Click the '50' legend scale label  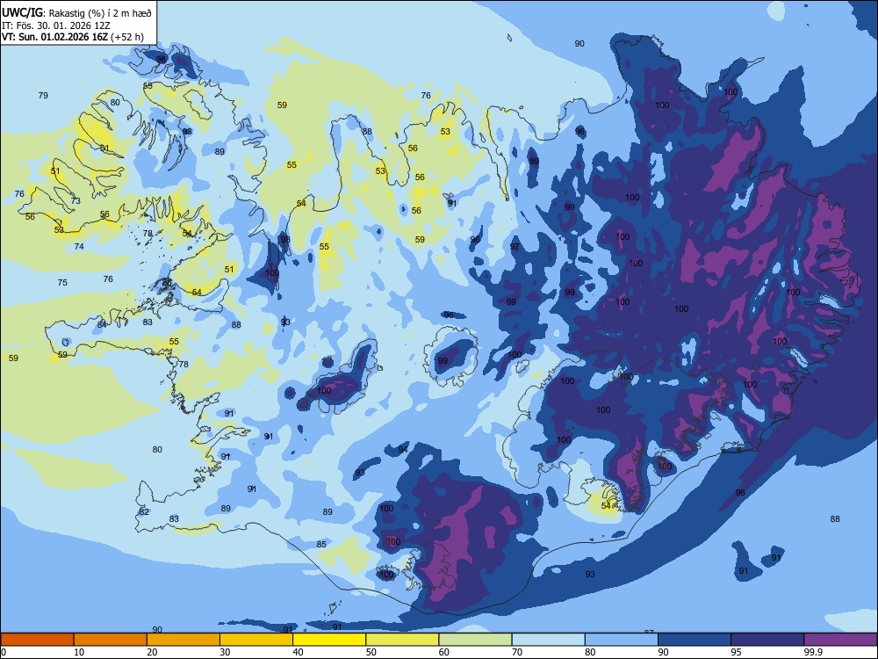pos(371,652)
